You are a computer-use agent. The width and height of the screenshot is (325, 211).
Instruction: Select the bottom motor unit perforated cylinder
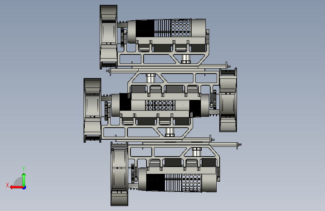(192, 183)
